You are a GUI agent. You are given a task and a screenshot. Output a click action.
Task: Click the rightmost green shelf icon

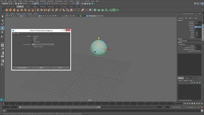(x=118, y=10)
